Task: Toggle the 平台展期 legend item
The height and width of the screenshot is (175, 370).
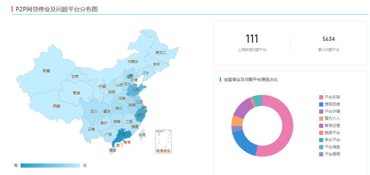Action: click(330, 154)
